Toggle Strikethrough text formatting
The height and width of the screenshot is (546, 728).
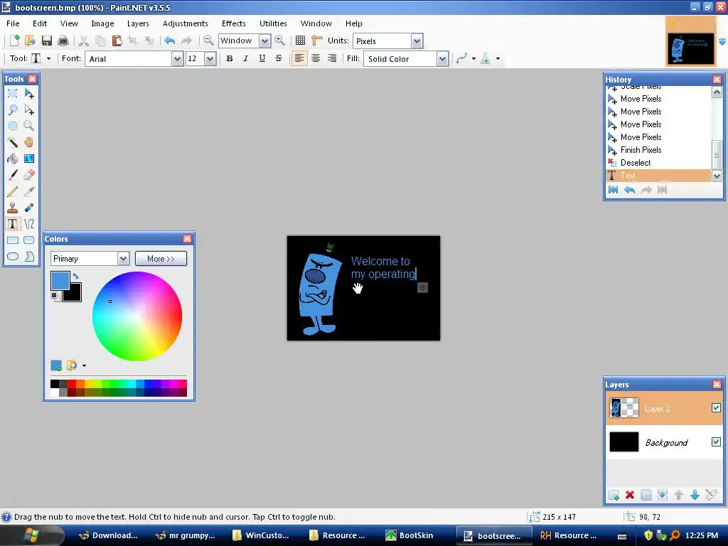click(279, 58)
